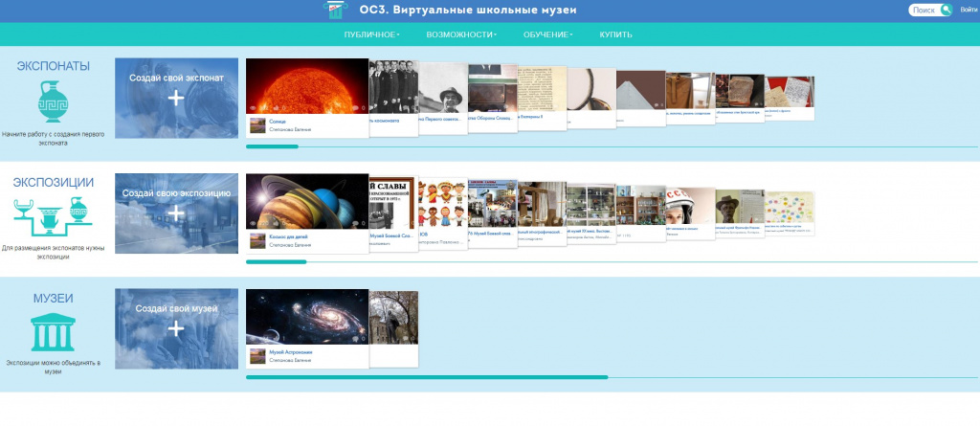
Task: Open the old book page exhibit (Екатерины II)
Action: [x=542, y=89]
